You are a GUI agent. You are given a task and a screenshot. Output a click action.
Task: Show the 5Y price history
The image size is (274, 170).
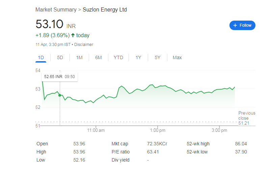pyautogui.click(x=158, y=57)
